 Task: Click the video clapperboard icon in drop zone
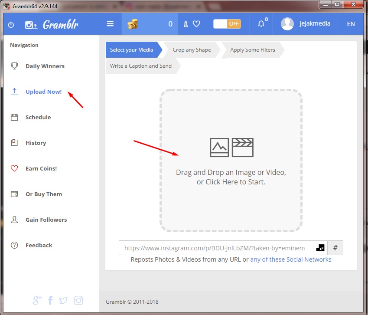click(242, 148)
